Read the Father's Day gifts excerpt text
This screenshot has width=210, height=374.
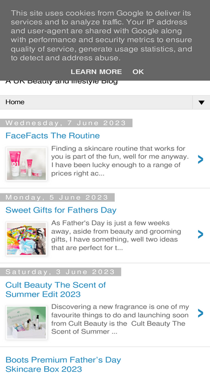tap(116, 236)
